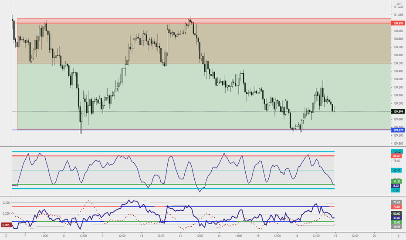Screen dimensions: 406x240
Task: Click the cyan 100.00 indicator level label
Action: click(397, 151)
